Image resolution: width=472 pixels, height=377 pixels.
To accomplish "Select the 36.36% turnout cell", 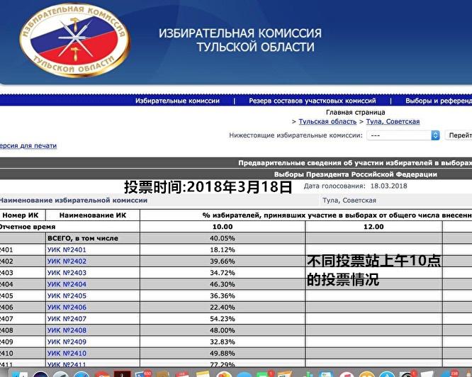I will (x=223, y=296).
